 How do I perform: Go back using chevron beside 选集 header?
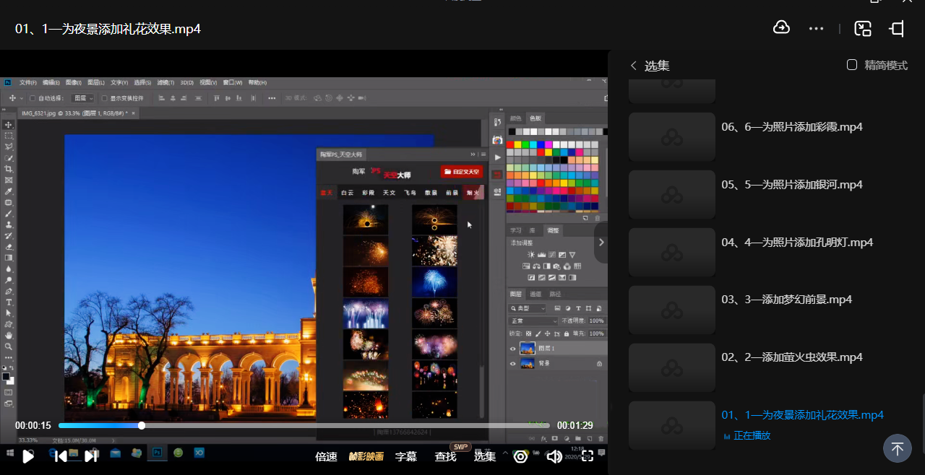coord(634,66)
